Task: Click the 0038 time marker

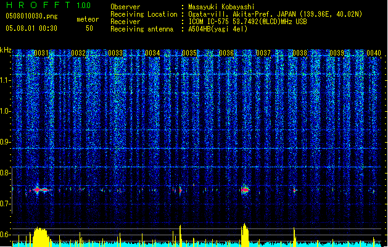Action: point(300,53)
